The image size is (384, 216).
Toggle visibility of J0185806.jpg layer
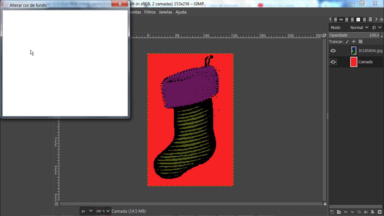(x=333, y=51)
